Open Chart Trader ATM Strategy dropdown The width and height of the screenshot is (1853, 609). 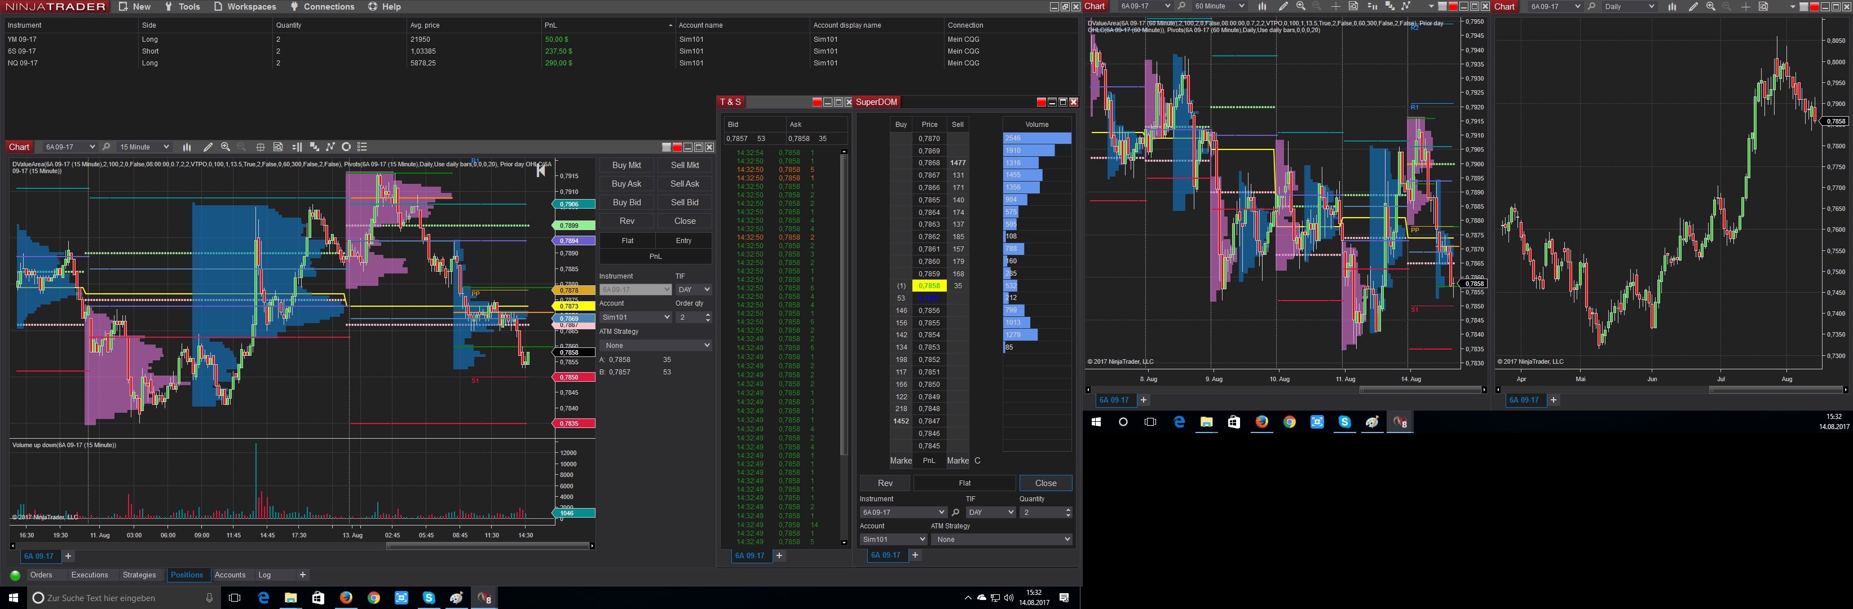click(x=655, y=346)
